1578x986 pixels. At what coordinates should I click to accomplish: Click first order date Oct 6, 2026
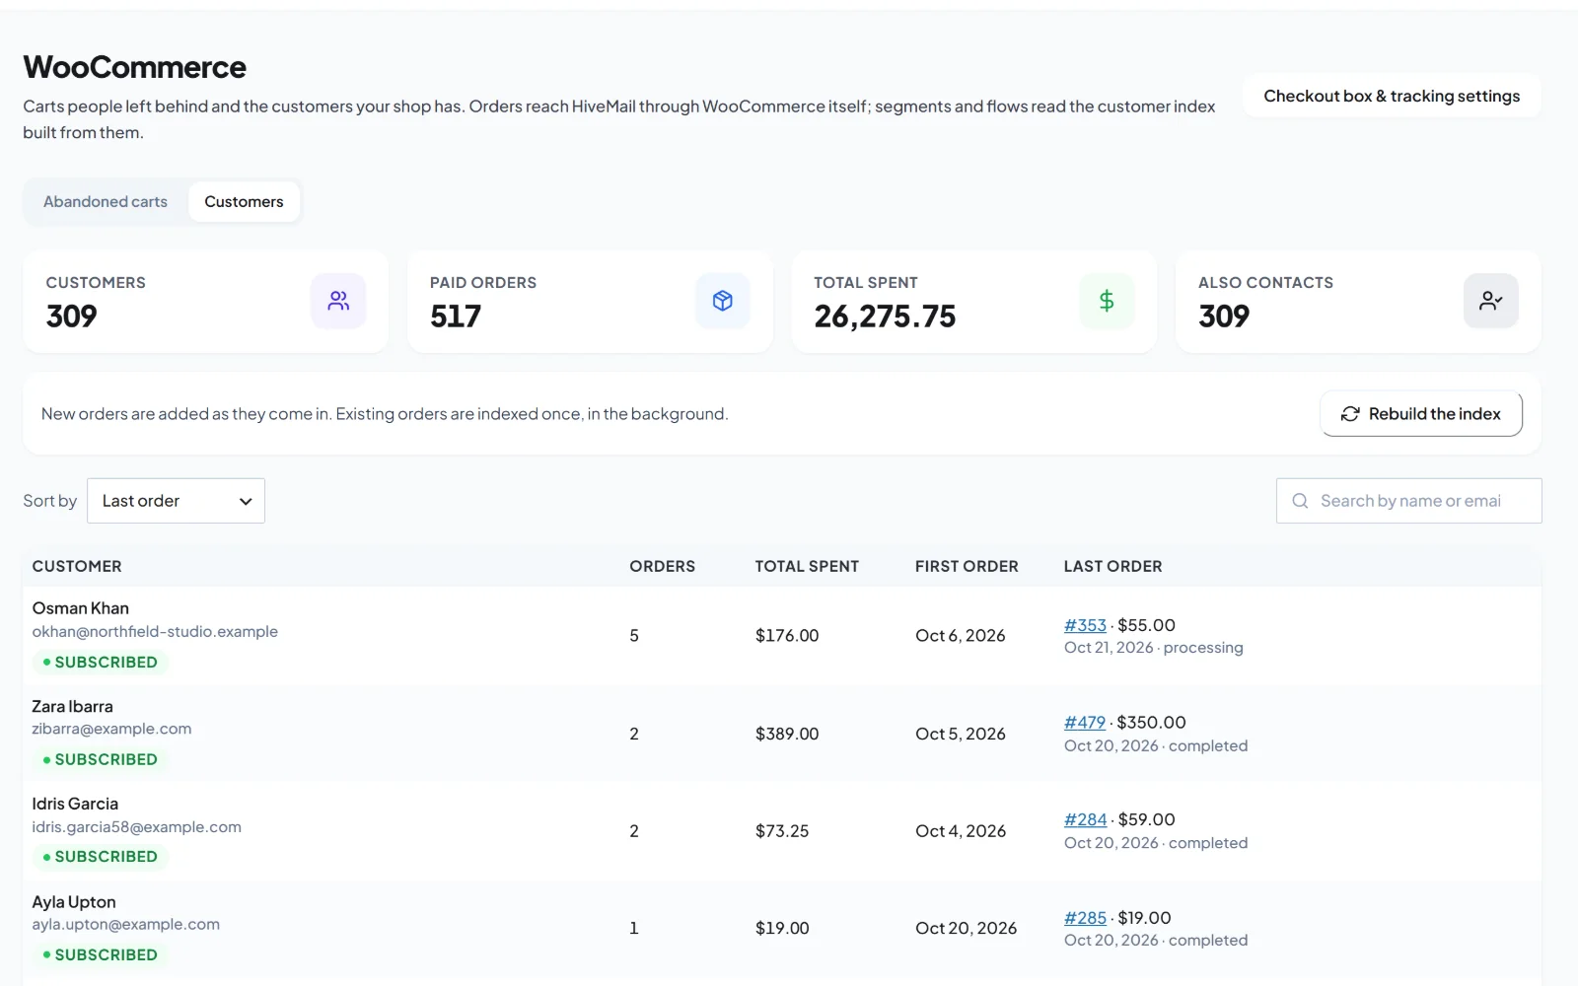tap(961, 636)
